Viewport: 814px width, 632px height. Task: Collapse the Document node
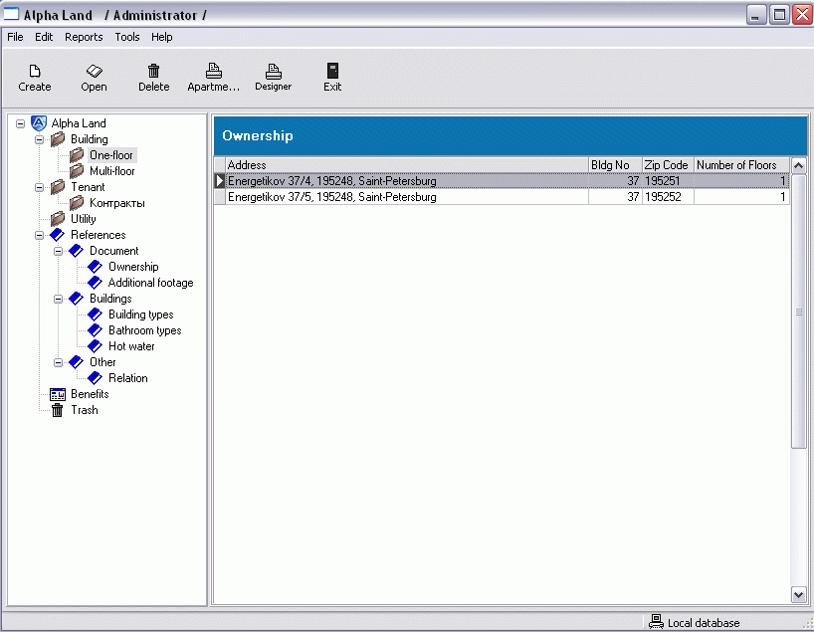click(58, 250)
